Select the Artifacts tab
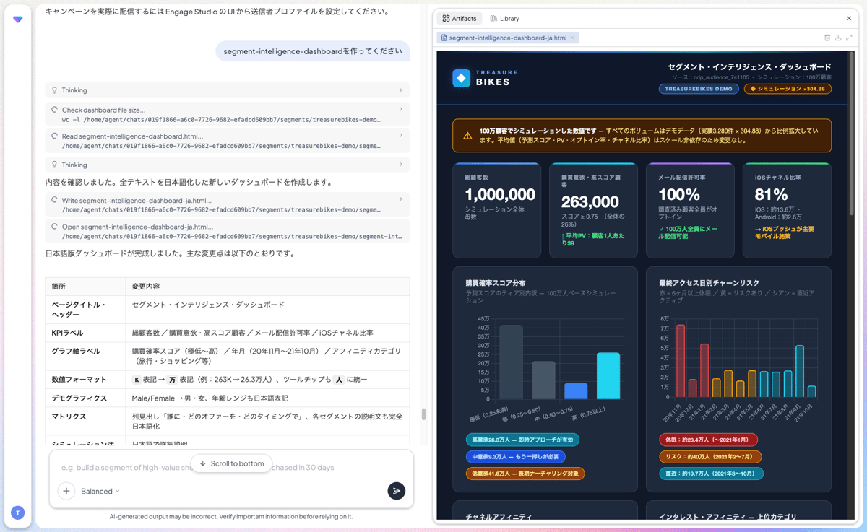The height and width of the screenshot is (532, 867). [460, 18]
